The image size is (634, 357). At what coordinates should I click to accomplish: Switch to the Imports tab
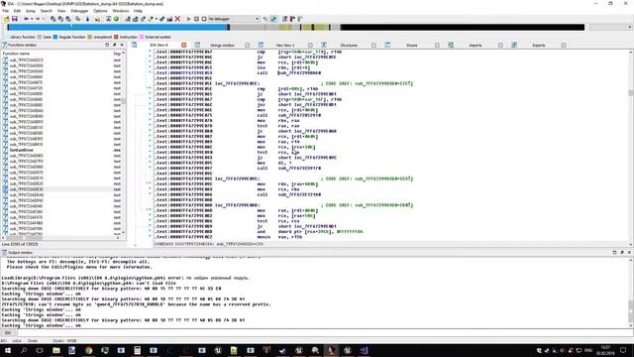[475, 45]
